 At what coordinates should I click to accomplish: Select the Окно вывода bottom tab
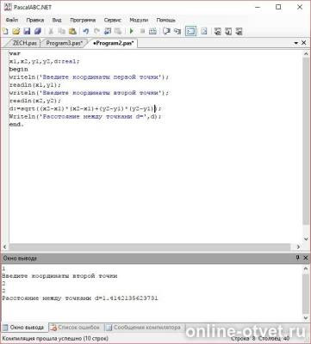point(24,328)
